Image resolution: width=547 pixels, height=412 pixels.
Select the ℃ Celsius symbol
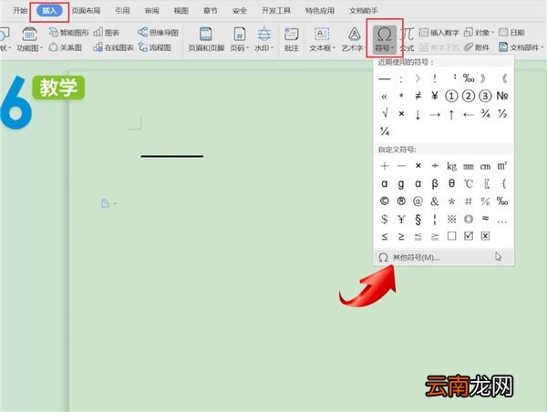469,183
